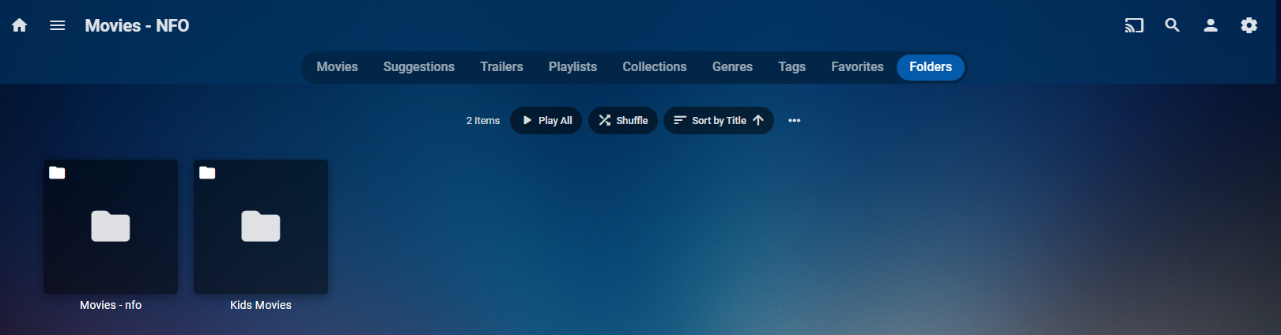
Task: Click the '2 Items' count text
Action: [483, 121]
